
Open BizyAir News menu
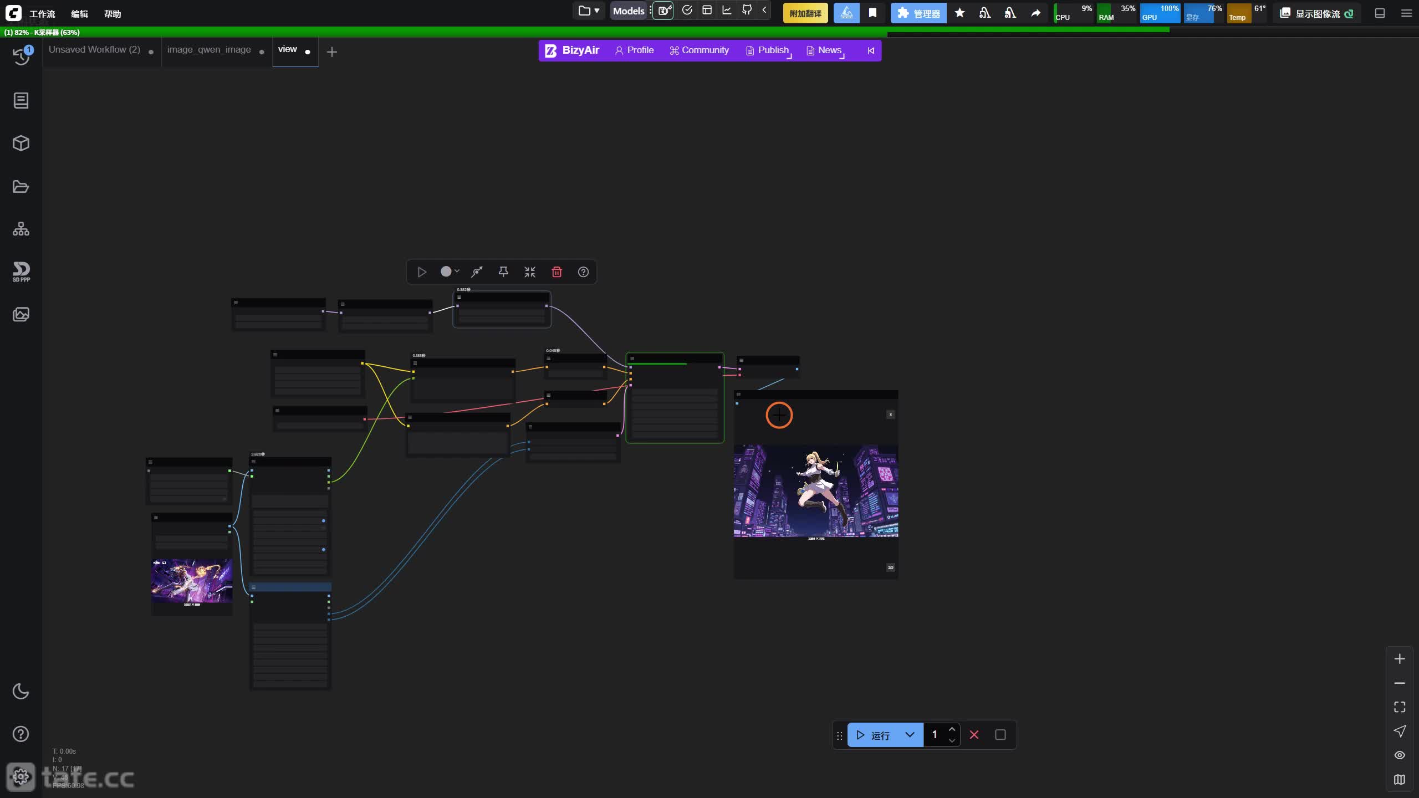pyautogui.click(x=824, y=50)
